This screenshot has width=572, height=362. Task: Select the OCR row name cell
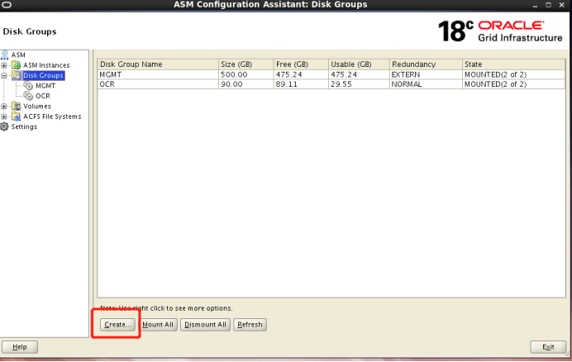pyautogui.click(x=158, y=84)
